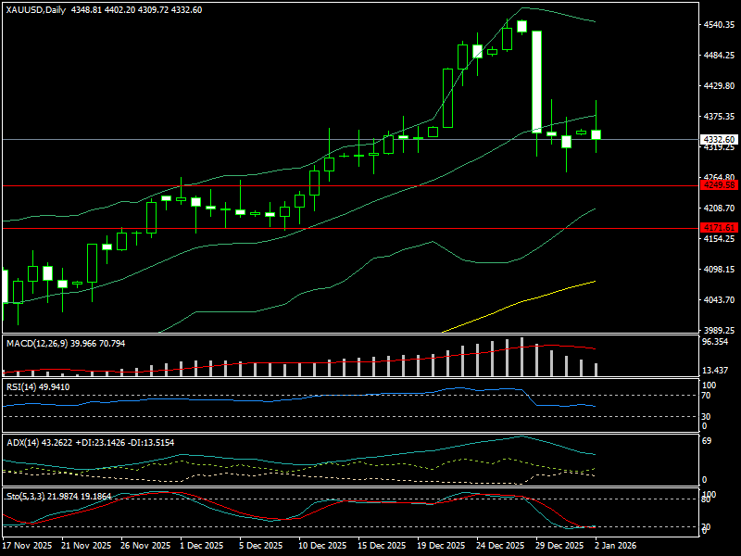
Task: Click the tallest MACD histogram bar
Action: click(521, 357)
